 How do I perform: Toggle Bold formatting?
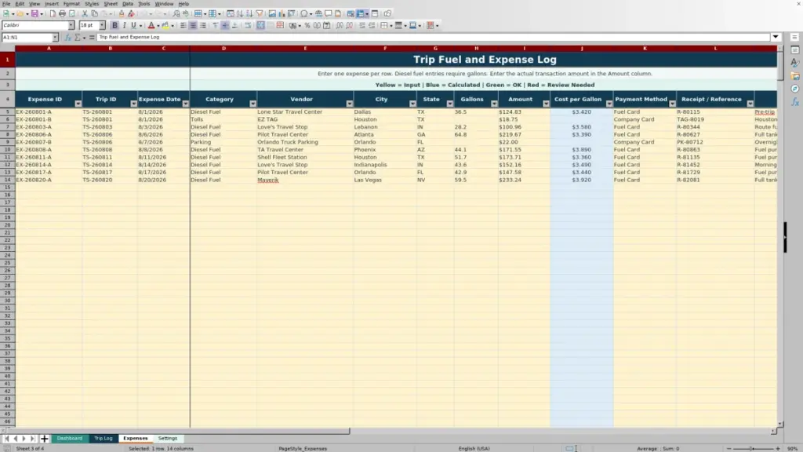click(x=114, y=26)
